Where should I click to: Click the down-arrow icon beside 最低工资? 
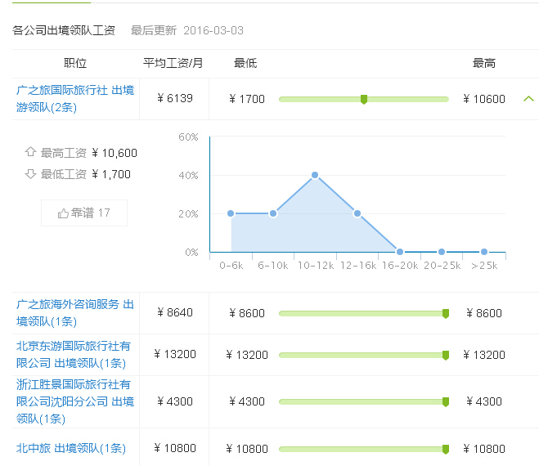click(x=30, y=174)
